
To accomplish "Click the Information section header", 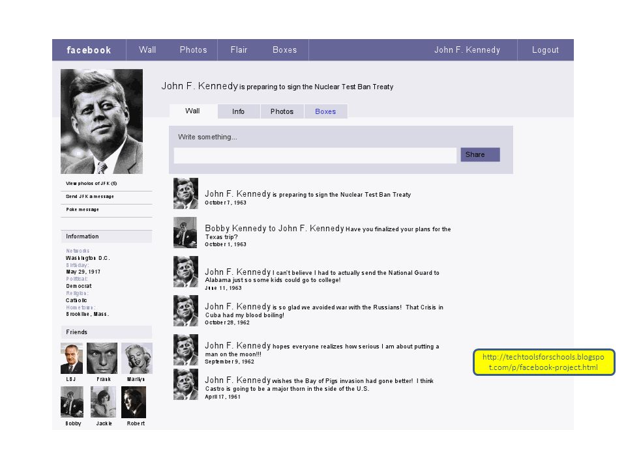I will [x=106, y=236].
